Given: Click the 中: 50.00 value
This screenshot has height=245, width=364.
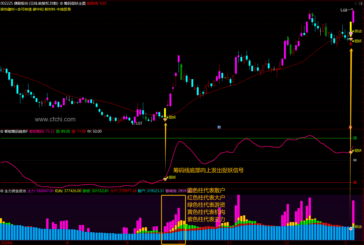Looking at the screenshot, I should click(94, 131).
